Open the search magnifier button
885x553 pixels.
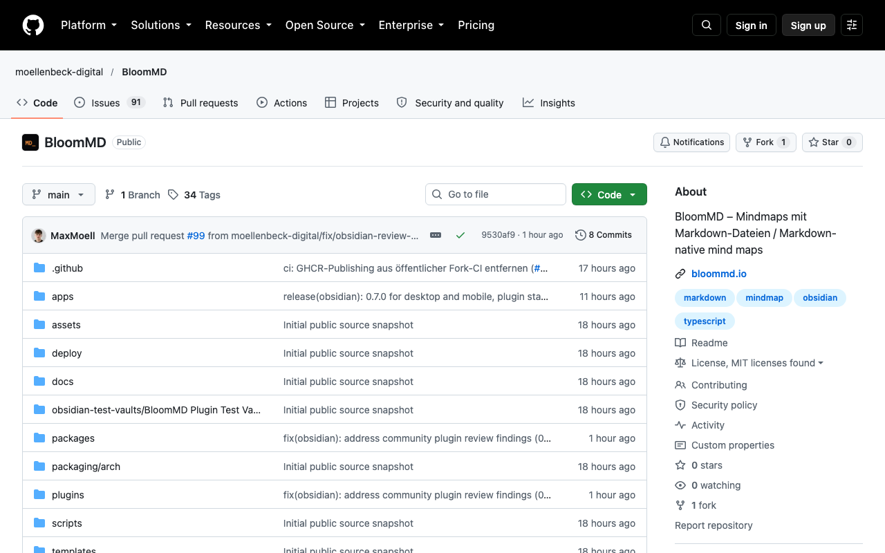point(707,25)
